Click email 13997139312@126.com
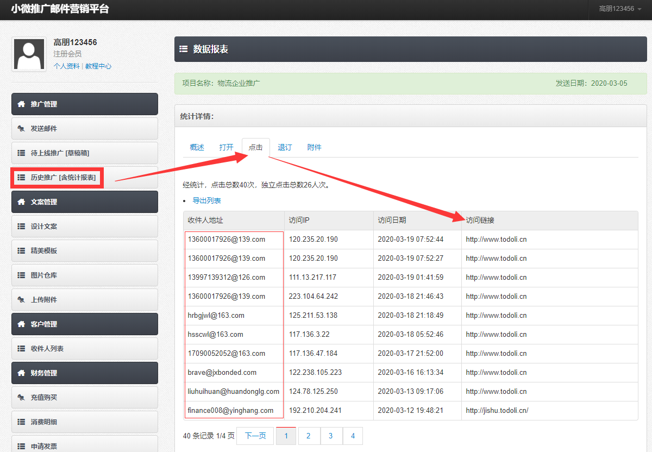Image resolution: width=652 pixels, height=452 pixels. (x=227, y=278)
